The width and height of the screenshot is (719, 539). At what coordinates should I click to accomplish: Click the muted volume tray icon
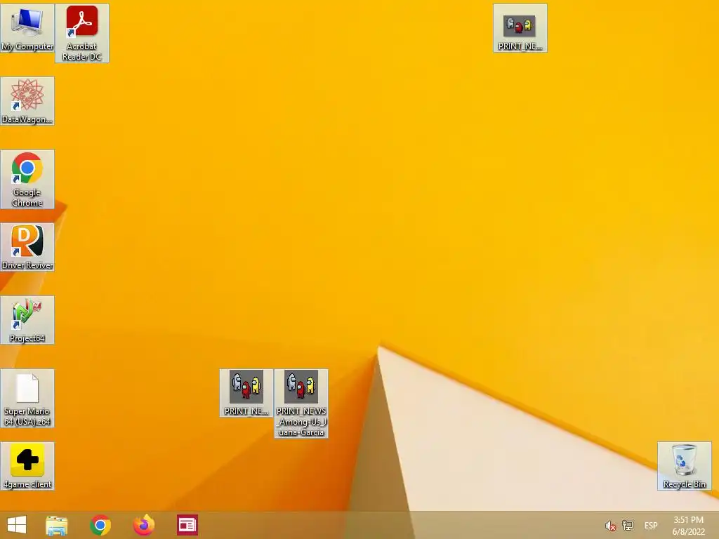tap(610, 526)
